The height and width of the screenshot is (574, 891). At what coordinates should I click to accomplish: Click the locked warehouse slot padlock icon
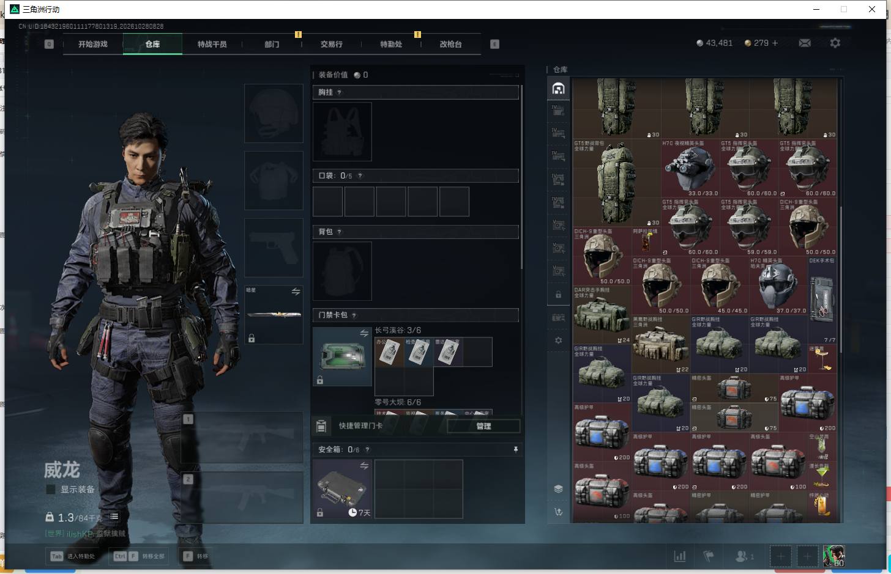(558, 295)
